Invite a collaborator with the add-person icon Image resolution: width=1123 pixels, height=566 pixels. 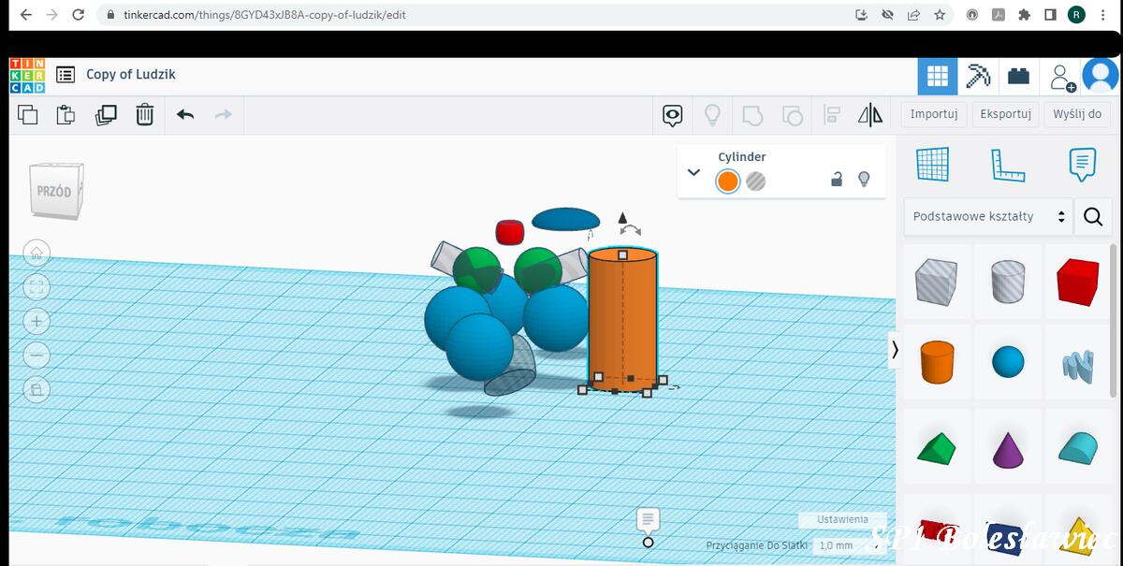click(1061, 77)
